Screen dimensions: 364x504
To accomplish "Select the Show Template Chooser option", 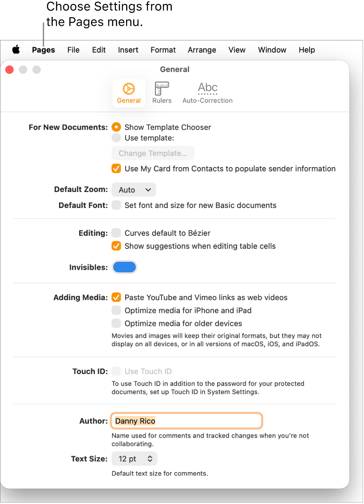I will 116,127.
